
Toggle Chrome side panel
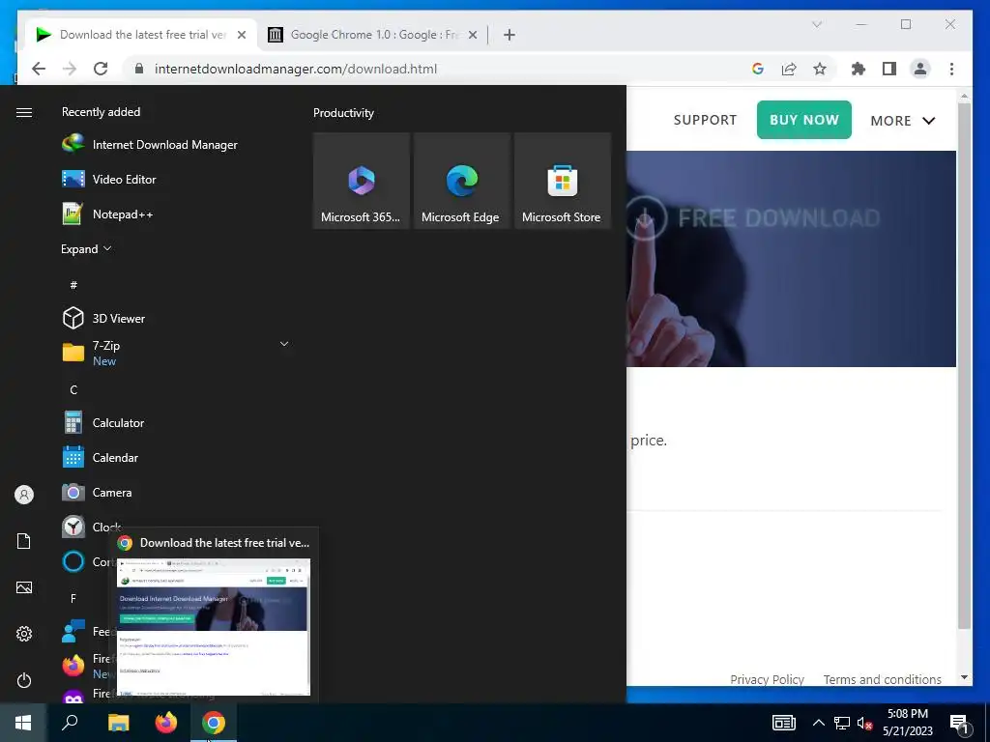(889, 69)
